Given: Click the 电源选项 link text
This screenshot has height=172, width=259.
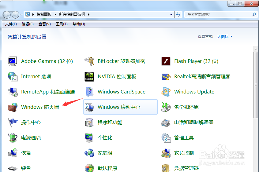Looking at the screenshot, I should click(x=31, y=138).
